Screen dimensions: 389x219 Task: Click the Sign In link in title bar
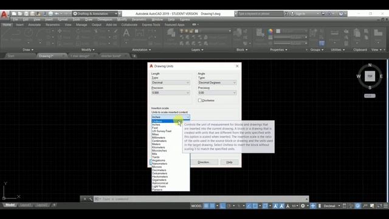300,13
